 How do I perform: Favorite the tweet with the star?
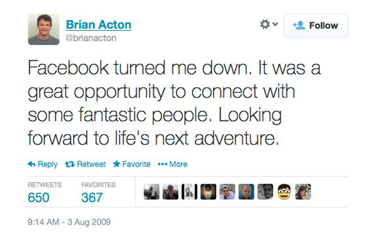[132, 164]
